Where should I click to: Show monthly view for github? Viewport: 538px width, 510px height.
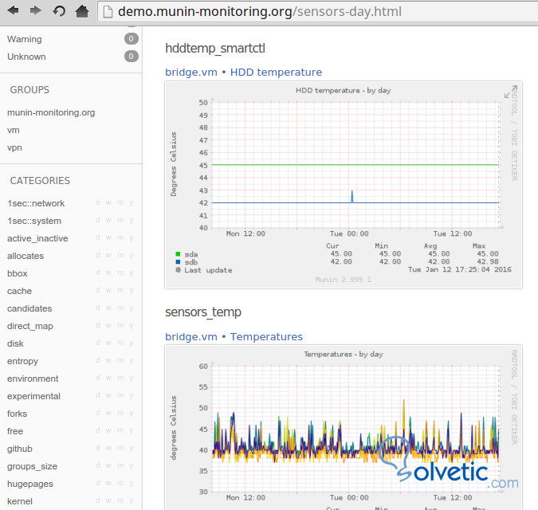pos(120,448)
